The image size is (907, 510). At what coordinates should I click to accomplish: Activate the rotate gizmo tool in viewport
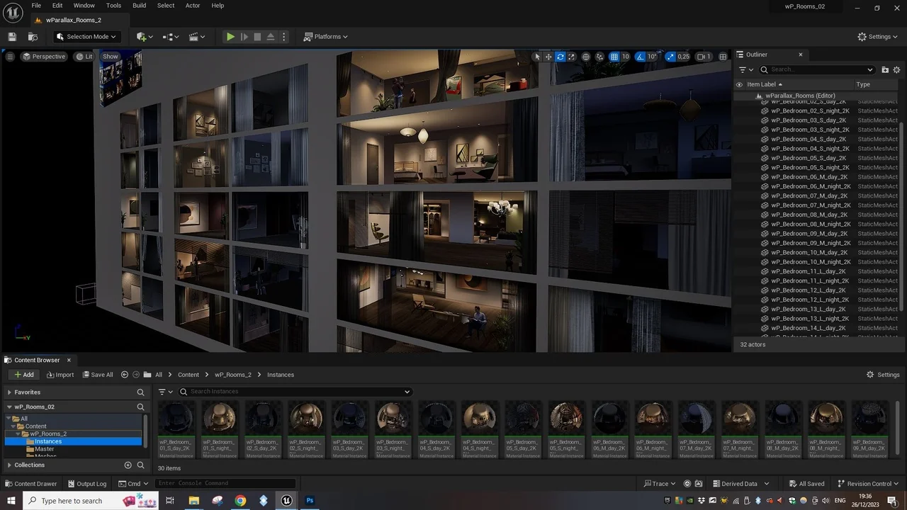click(x=560, y=57)
